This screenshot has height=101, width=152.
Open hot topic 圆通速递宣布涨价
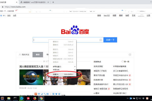point(101,84)
